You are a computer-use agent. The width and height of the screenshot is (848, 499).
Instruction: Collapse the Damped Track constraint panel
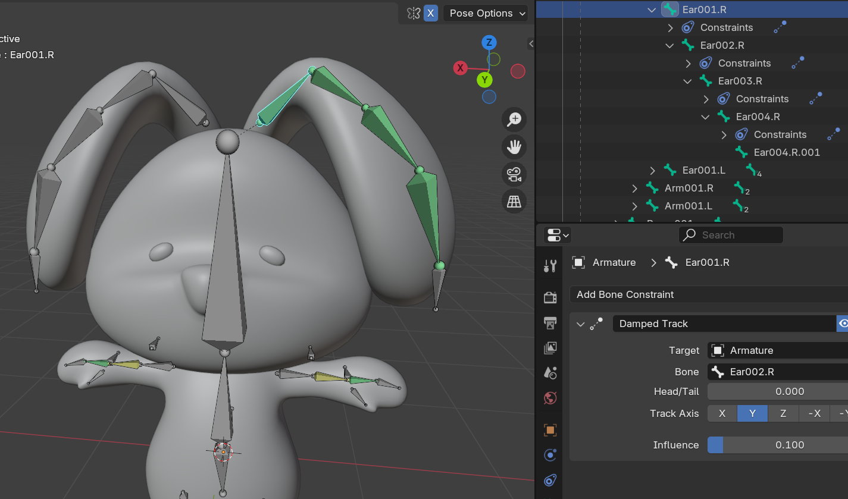(x=580, y=324)
